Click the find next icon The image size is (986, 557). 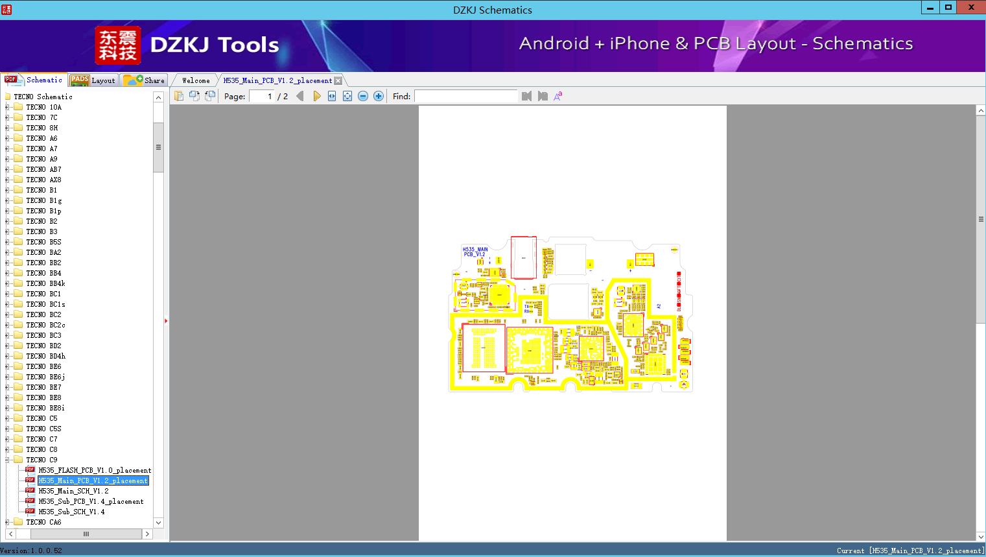(x=543, y=96)
